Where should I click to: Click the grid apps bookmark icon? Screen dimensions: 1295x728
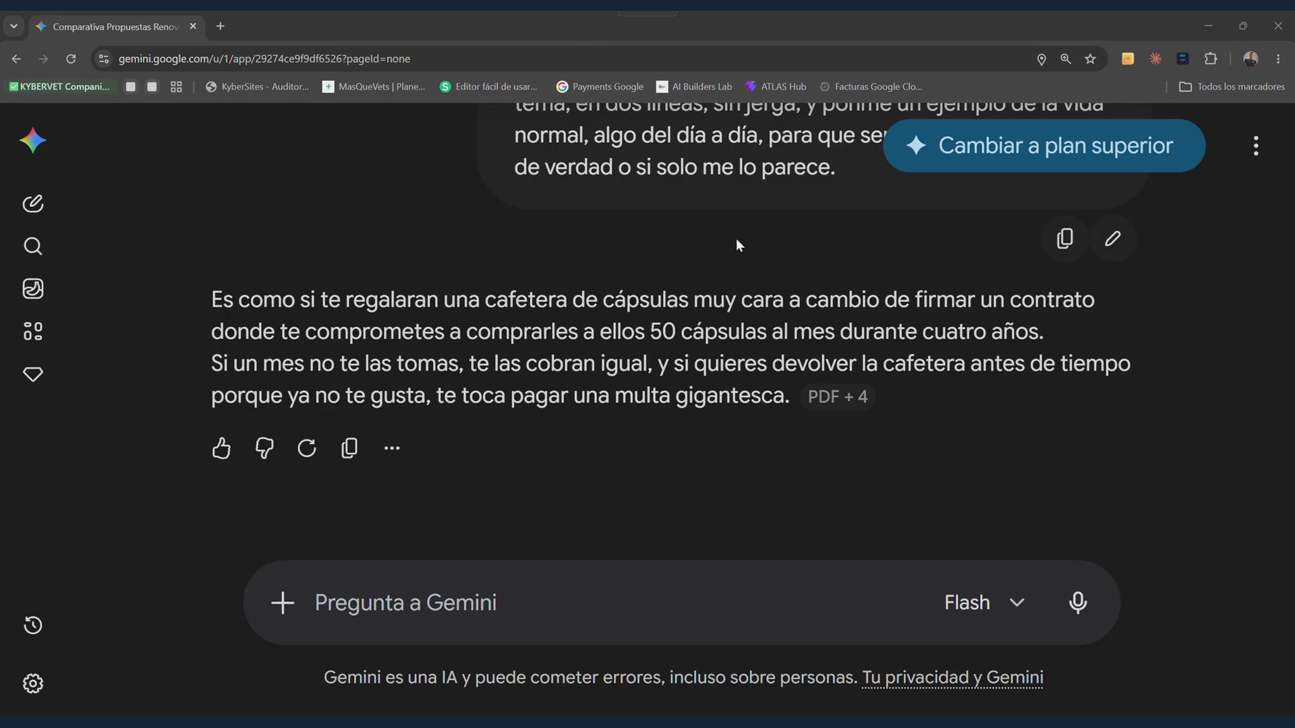[176, 86]
